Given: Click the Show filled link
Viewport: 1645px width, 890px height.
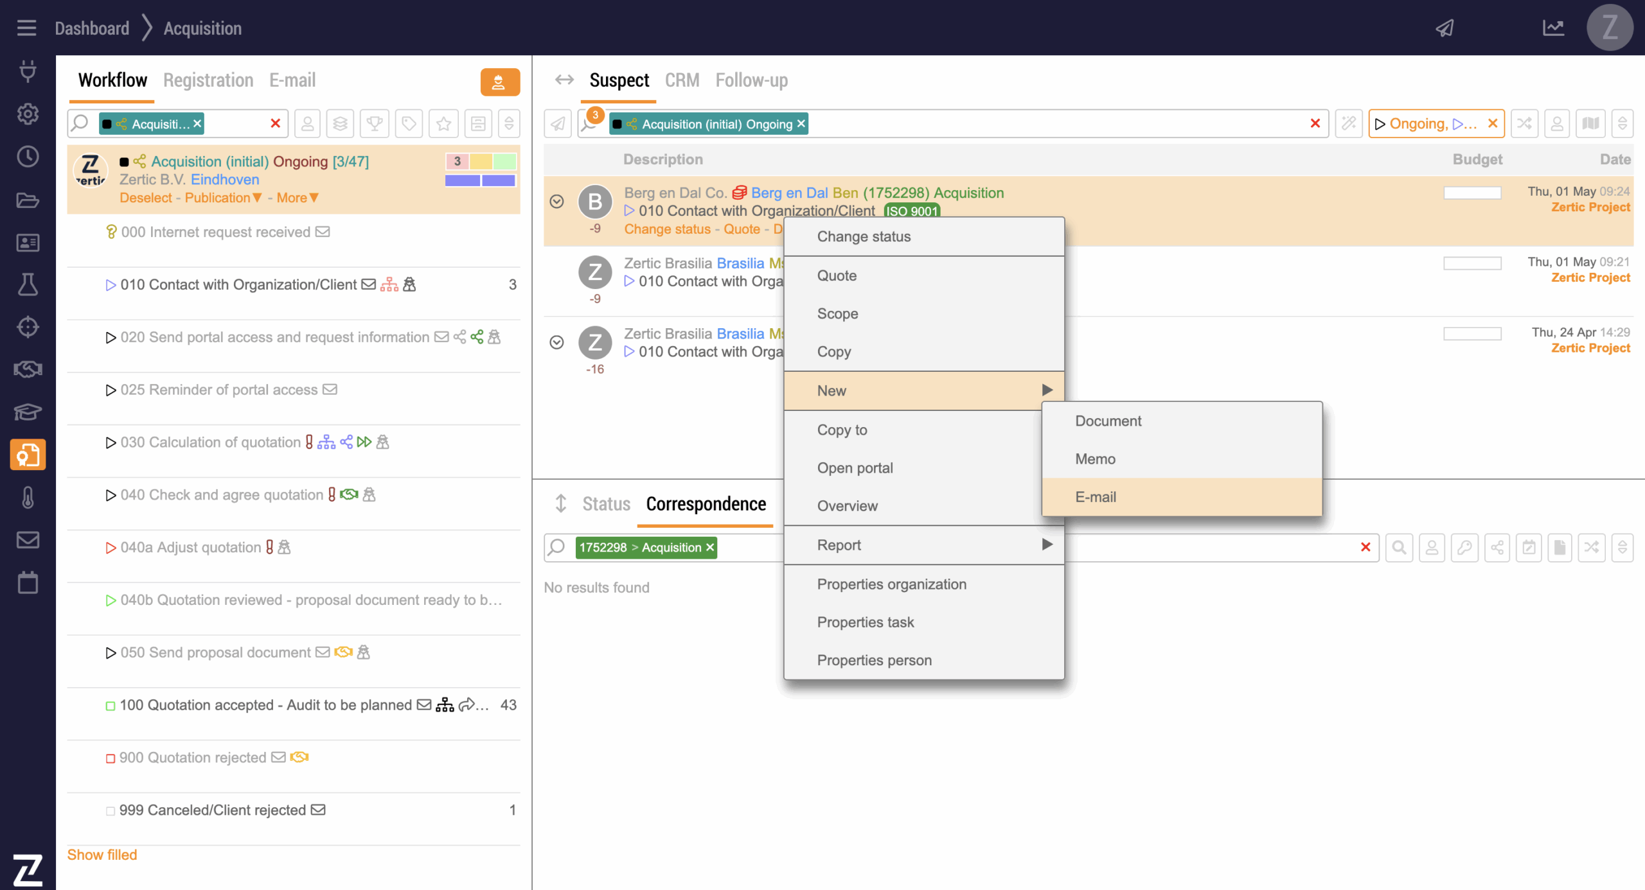Looking at the screenshot, I should pyautogui.click(x=102, y=855).
